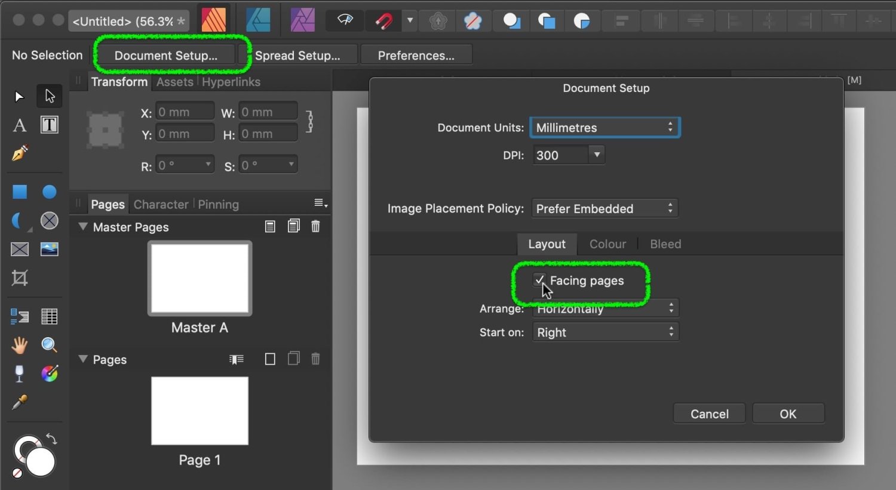Toggle the snapping magnet icon
896x490 pixels.
[x=384, y=21]
